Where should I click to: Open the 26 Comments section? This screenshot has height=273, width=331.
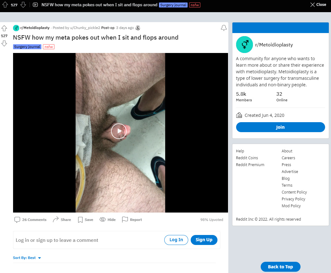click(30, 220)
